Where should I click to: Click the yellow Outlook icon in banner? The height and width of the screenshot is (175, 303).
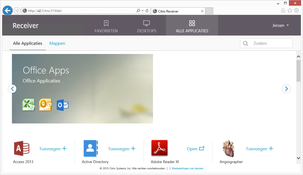[45, 105]
